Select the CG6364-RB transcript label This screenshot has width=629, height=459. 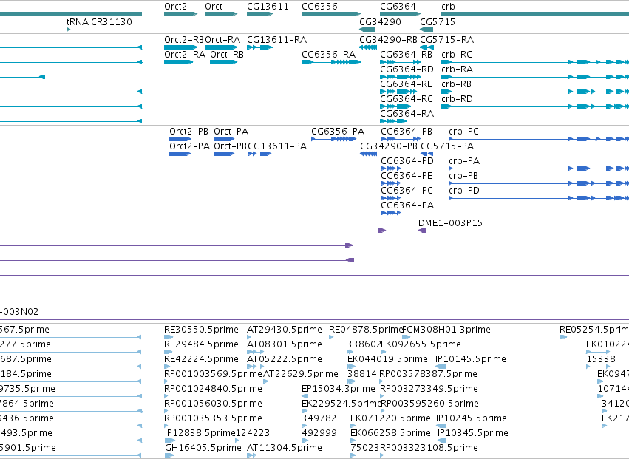[x=406, y=55]
